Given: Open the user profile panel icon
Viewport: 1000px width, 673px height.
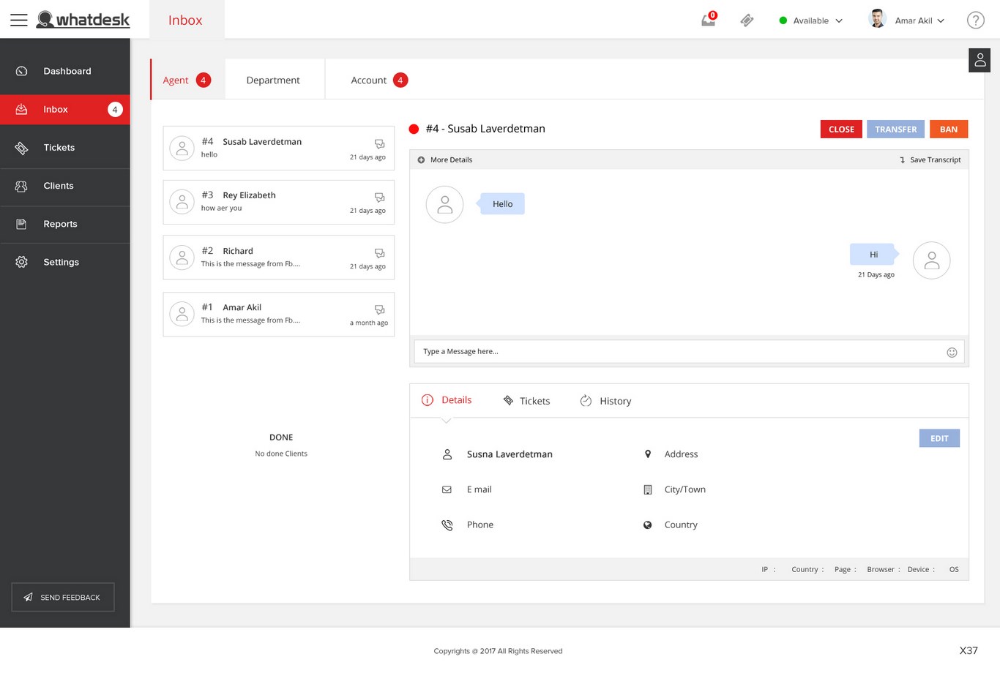Looking at the screenshot, I should pyautogui.click(x=980, y=61).
